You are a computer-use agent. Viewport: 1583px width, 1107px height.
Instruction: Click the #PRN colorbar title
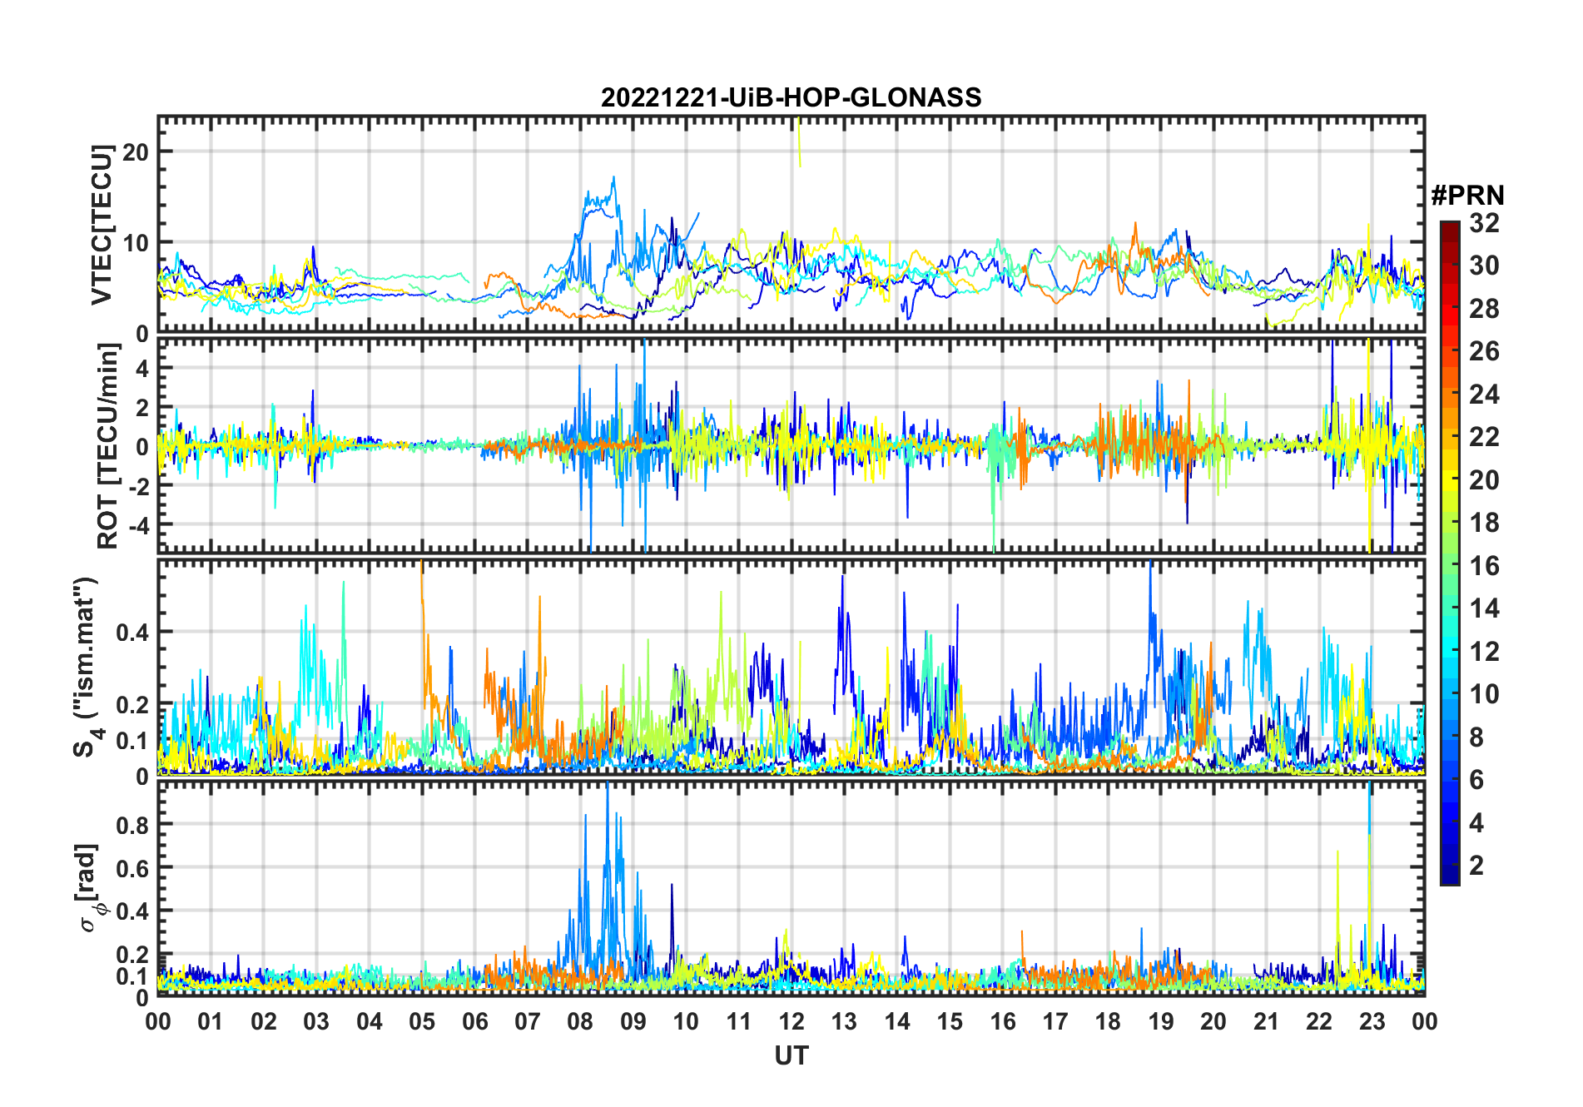coord(1467,196)
